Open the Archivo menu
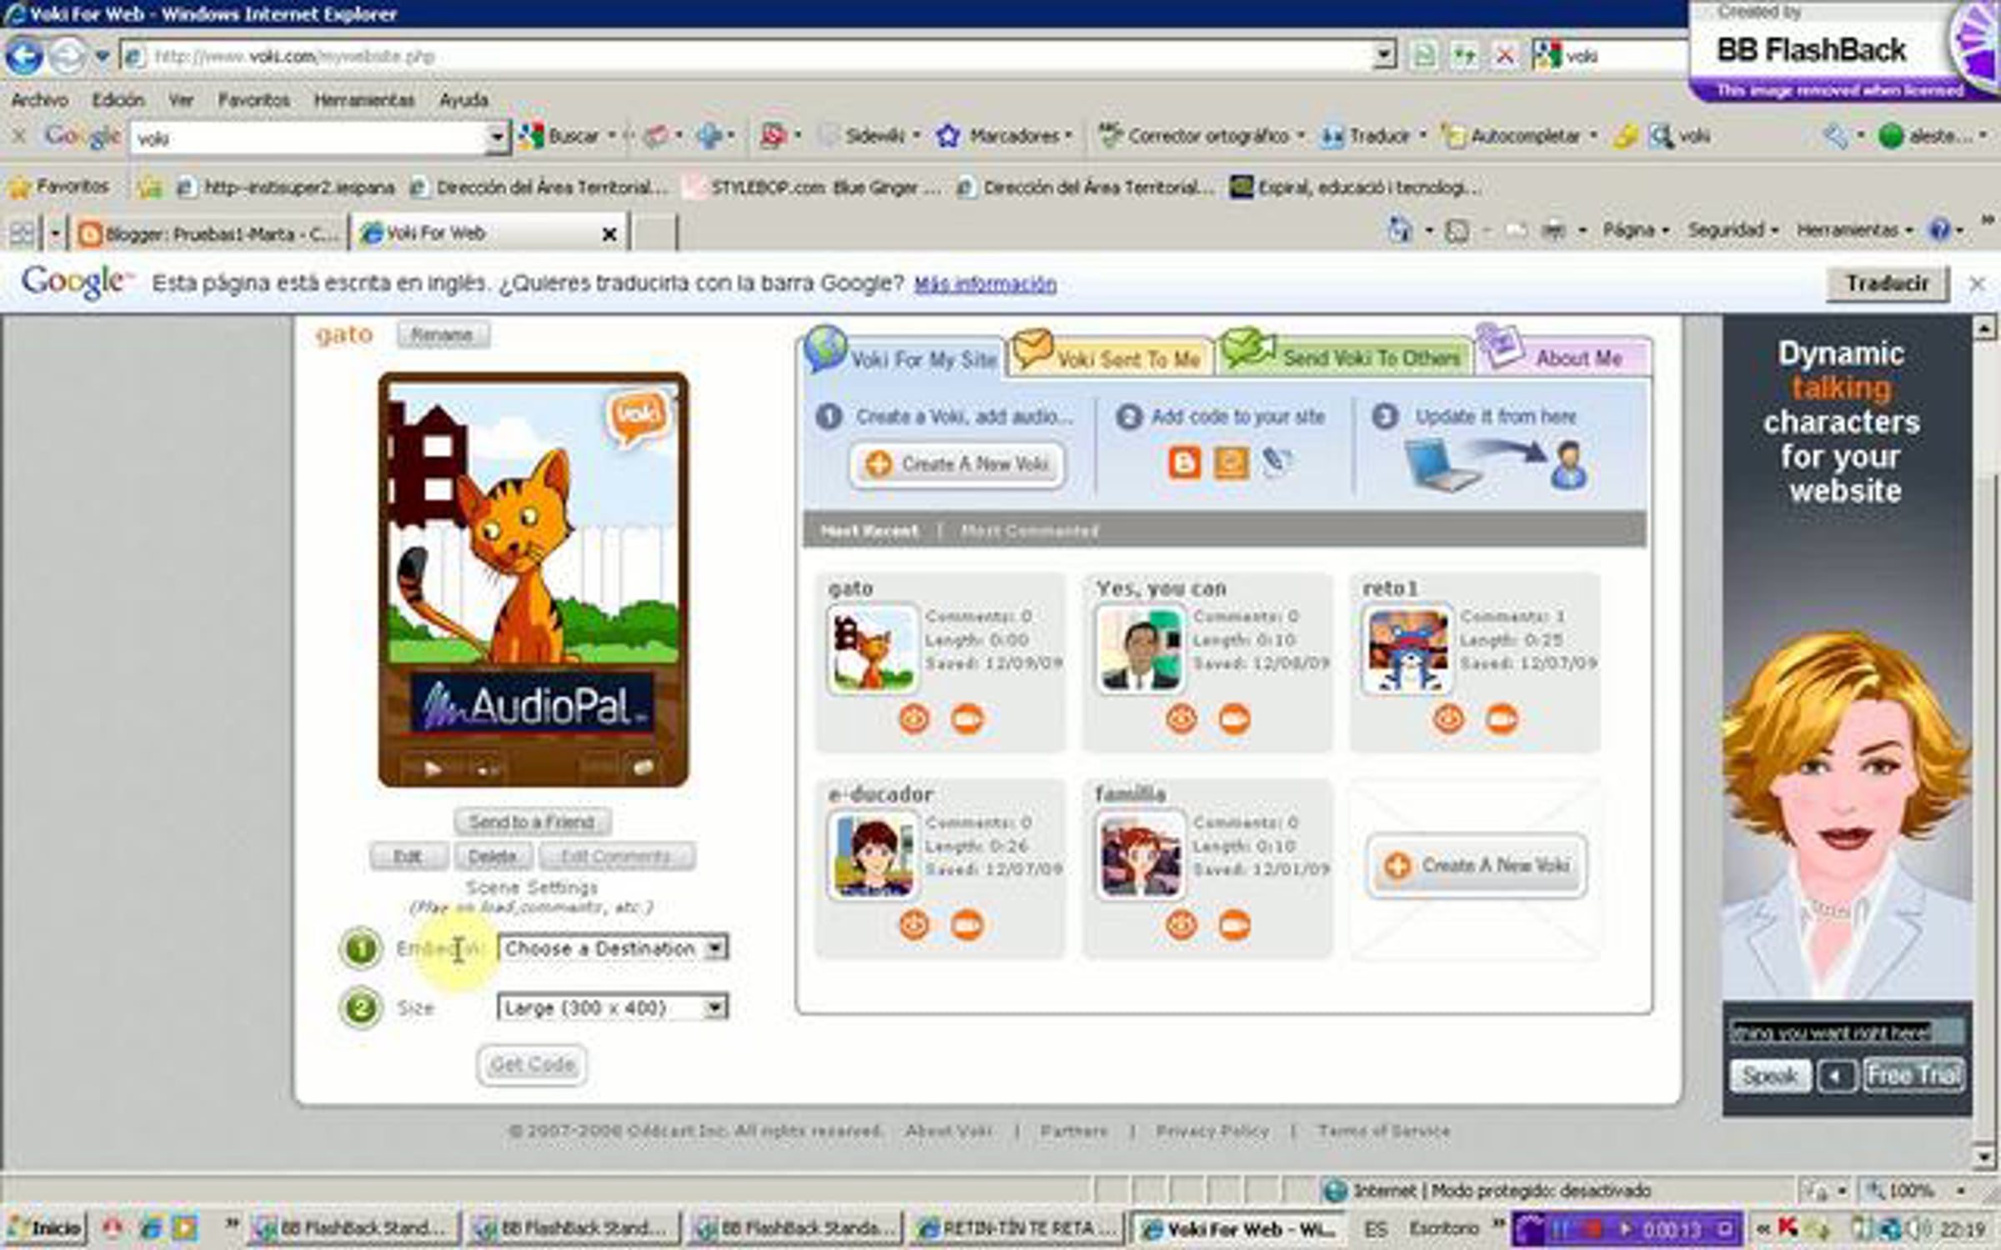The width and height of the screenshot is (2001, 1250). click(39, 100)
